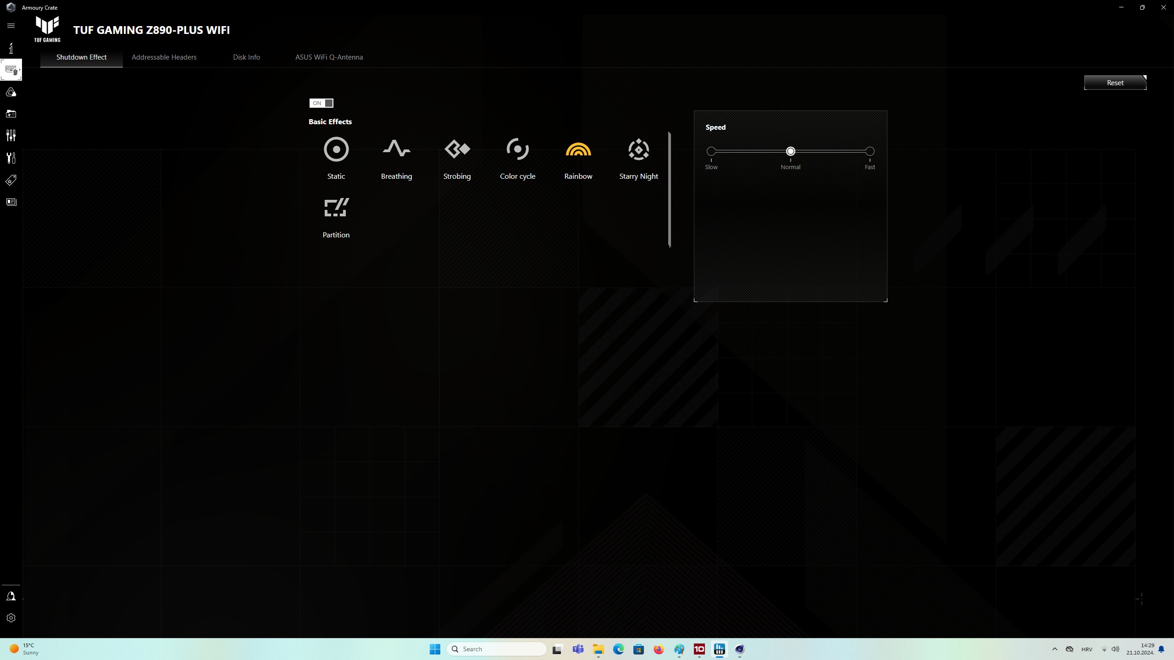Image resolution: width=1174 pixels, height=660 pixels.
Task: Choose the Breathing effect icon
Action: pos(397,149)
